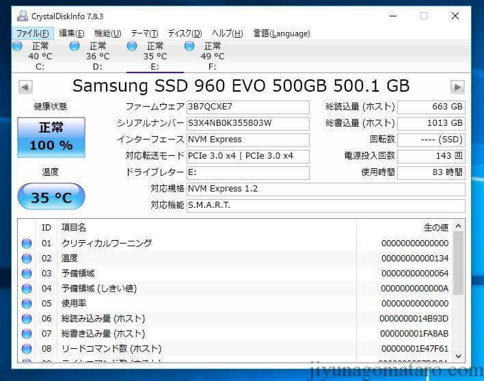
Task: Open the 機能(U) menu
Action: point(107,34)
